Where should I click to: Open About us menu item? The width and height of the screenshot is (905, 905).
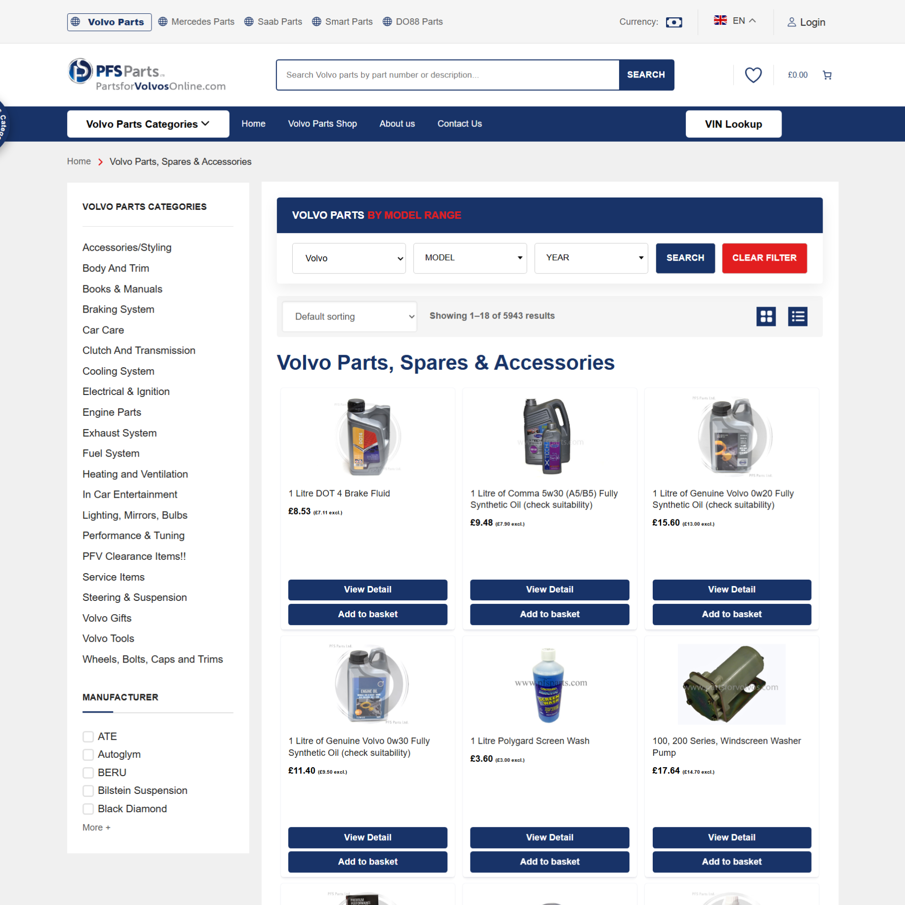[x=397, y=124]
